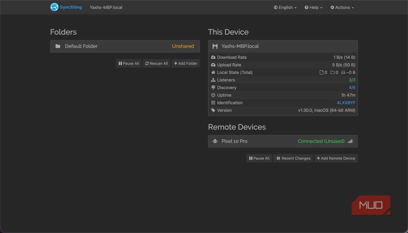
Task: Click the Default Folder folder icon
Action: [58, 46]
